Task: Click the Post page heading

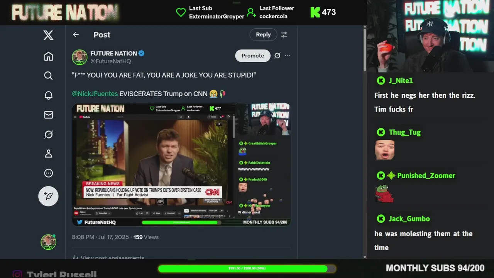Action: 102,35
